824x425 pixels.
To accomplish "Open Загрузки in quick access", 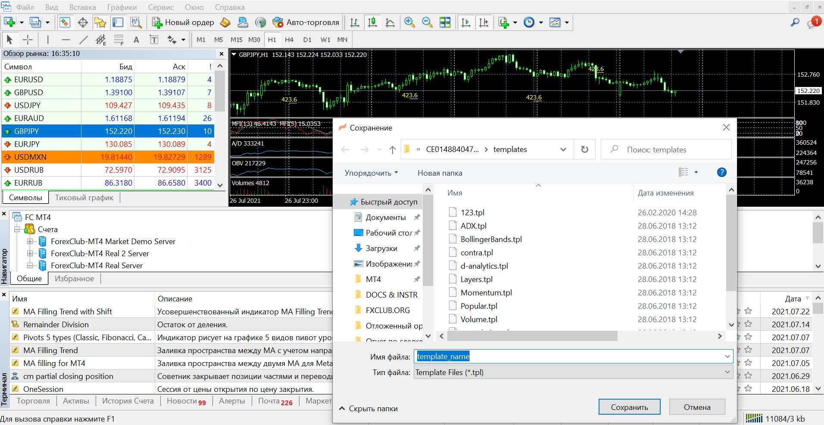I will [x=381, y=248].
